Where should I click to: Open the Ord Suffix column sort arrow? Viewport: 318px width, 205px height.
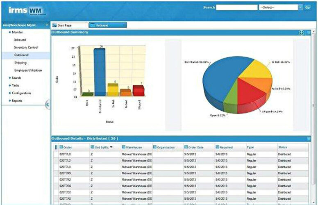click(111, 147)
